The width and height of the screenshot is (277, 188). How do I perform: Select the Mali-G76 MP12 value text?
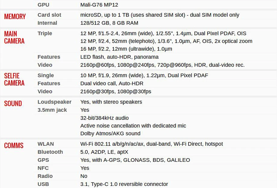(99, 5)
